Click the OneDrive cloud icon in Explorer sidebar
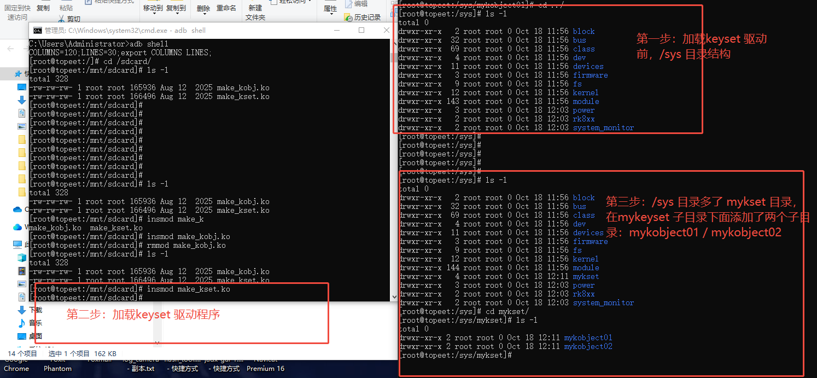 [17, 209]
